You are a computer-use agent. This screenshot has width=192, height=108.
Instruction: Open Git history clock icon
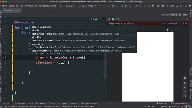point(153,6)
